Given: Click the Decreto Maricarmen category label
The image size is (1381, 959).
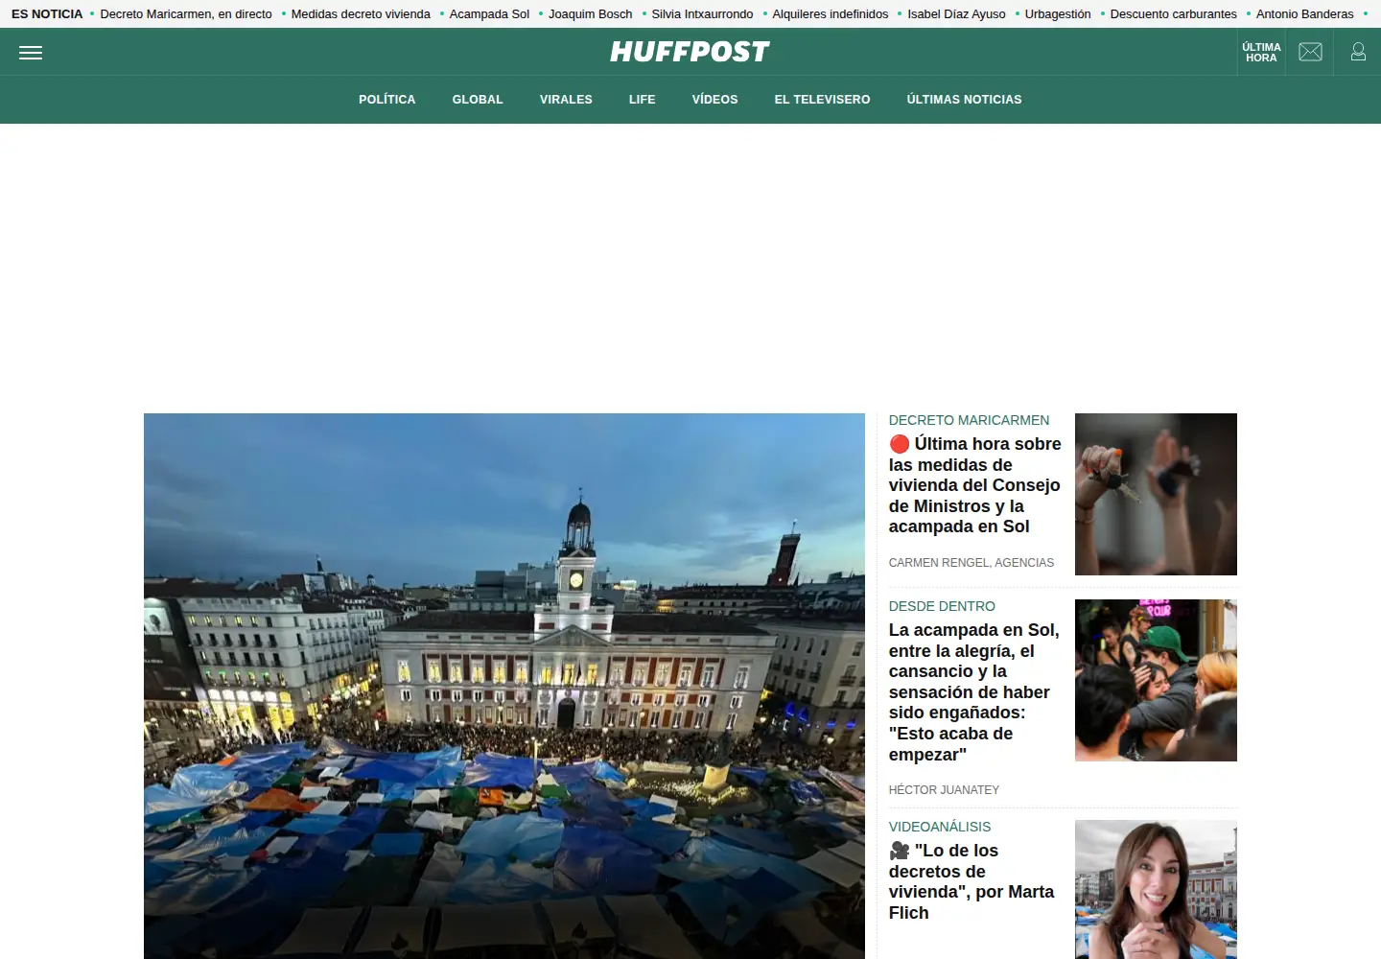Looking at the screenshot, I should click(x=969, y=420).
